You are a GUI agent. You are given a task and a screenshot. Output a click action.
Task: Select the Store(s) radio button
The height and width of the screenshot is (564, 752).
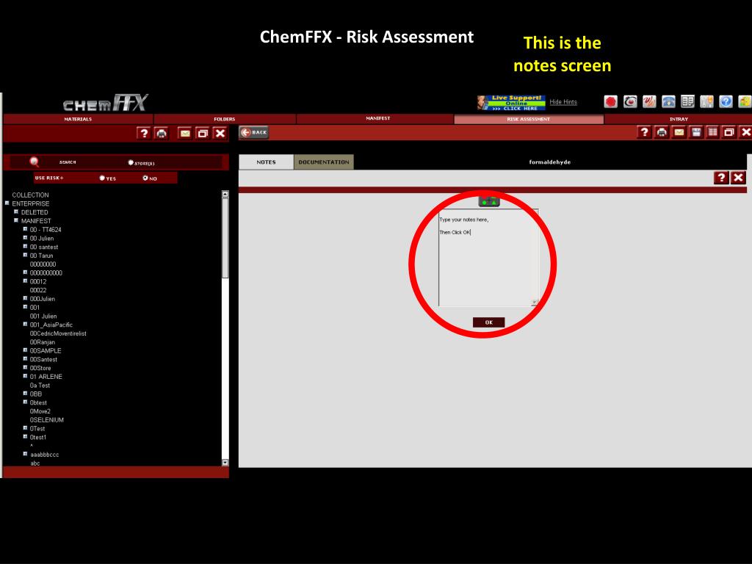131,162
